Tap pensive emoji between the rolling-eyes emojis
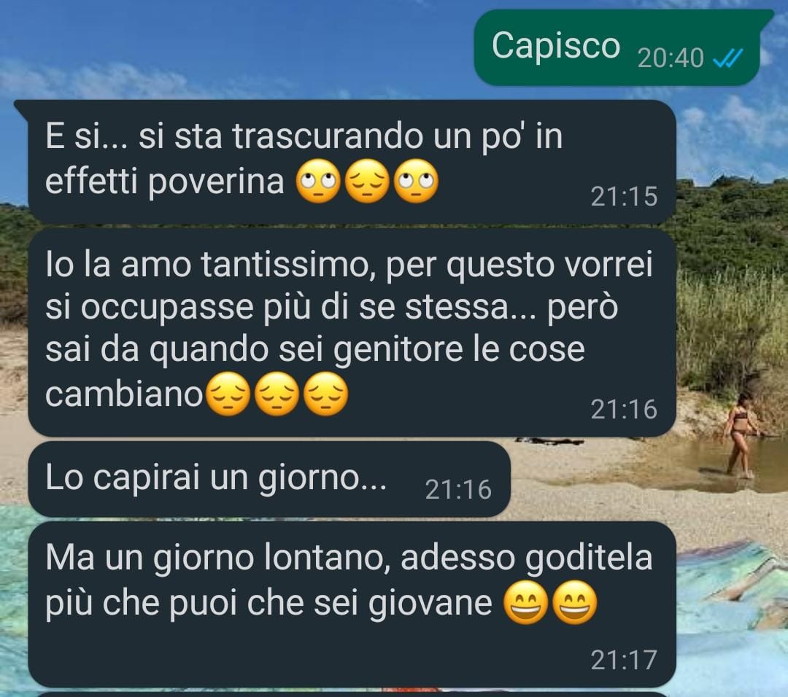This screenshot has width=788, height=697. point(367,182)
